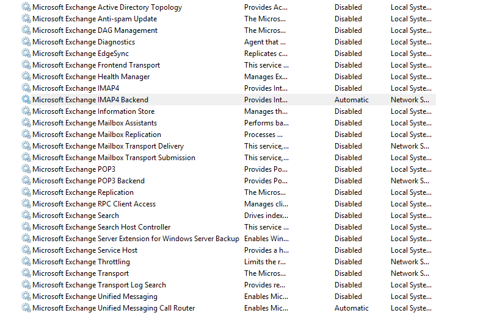478x313 pixels.
Task: Click gear icon for Microsoft Exchange Search
Action: tap(26, 216)
